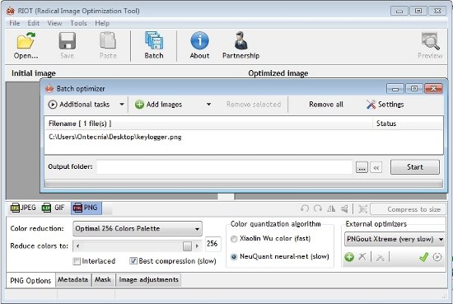Click the Status column header
Viewport: 453px width, 304px height.
(408, 124)
